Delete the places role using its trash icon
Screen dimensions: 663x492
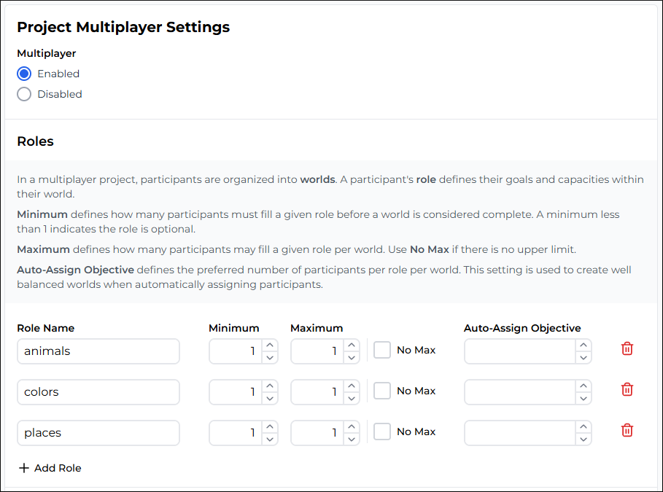627,430
